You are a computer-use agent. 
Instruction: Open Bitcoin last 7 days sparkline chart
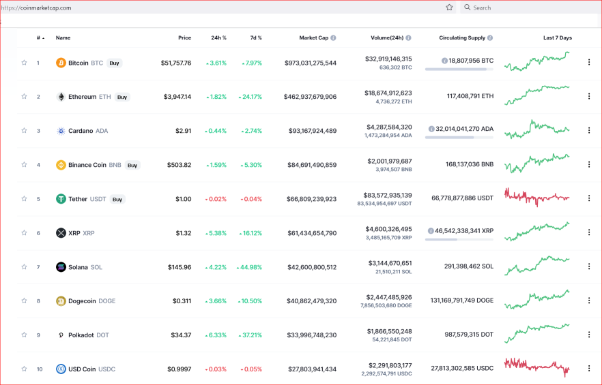pos(536,61)
